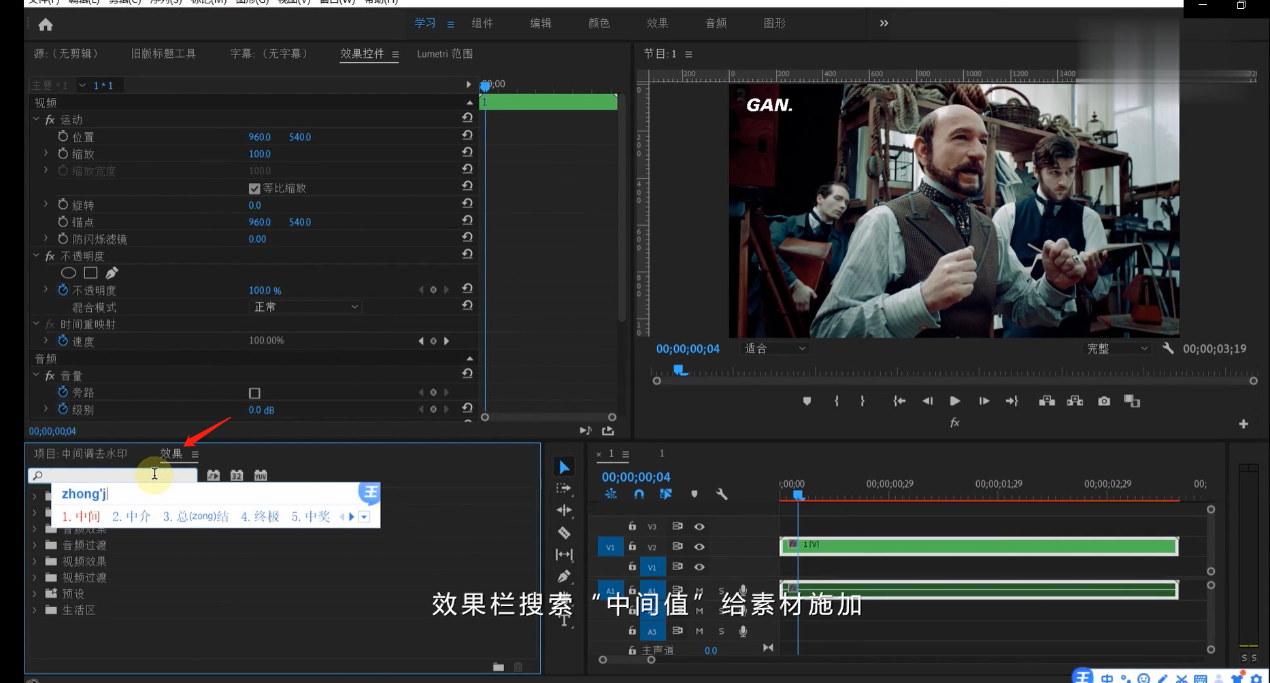
Task: Click the 级别 value 0.0 dB
Action: pyautogui.click(x=261, y=410)
